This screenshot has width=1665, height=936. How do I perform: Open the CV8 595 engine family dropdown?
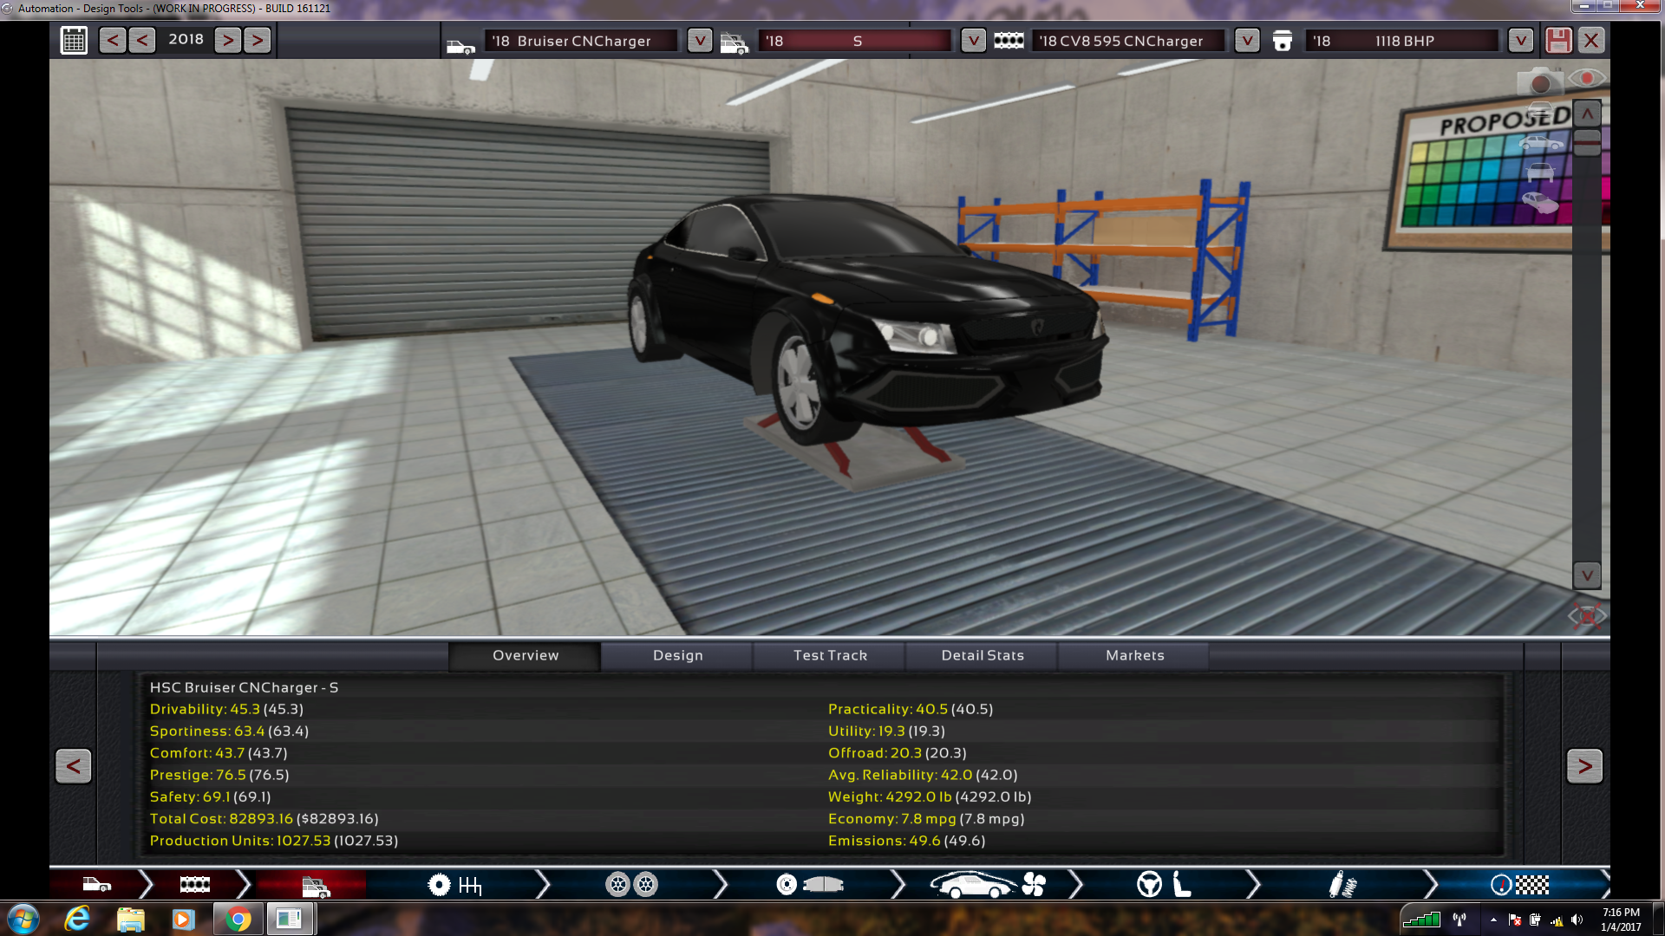(1246, 41)
